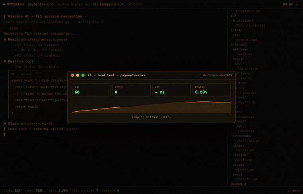Open the k6.cloud/runs/2609 link
303x194 pixels.
point(217,75)
